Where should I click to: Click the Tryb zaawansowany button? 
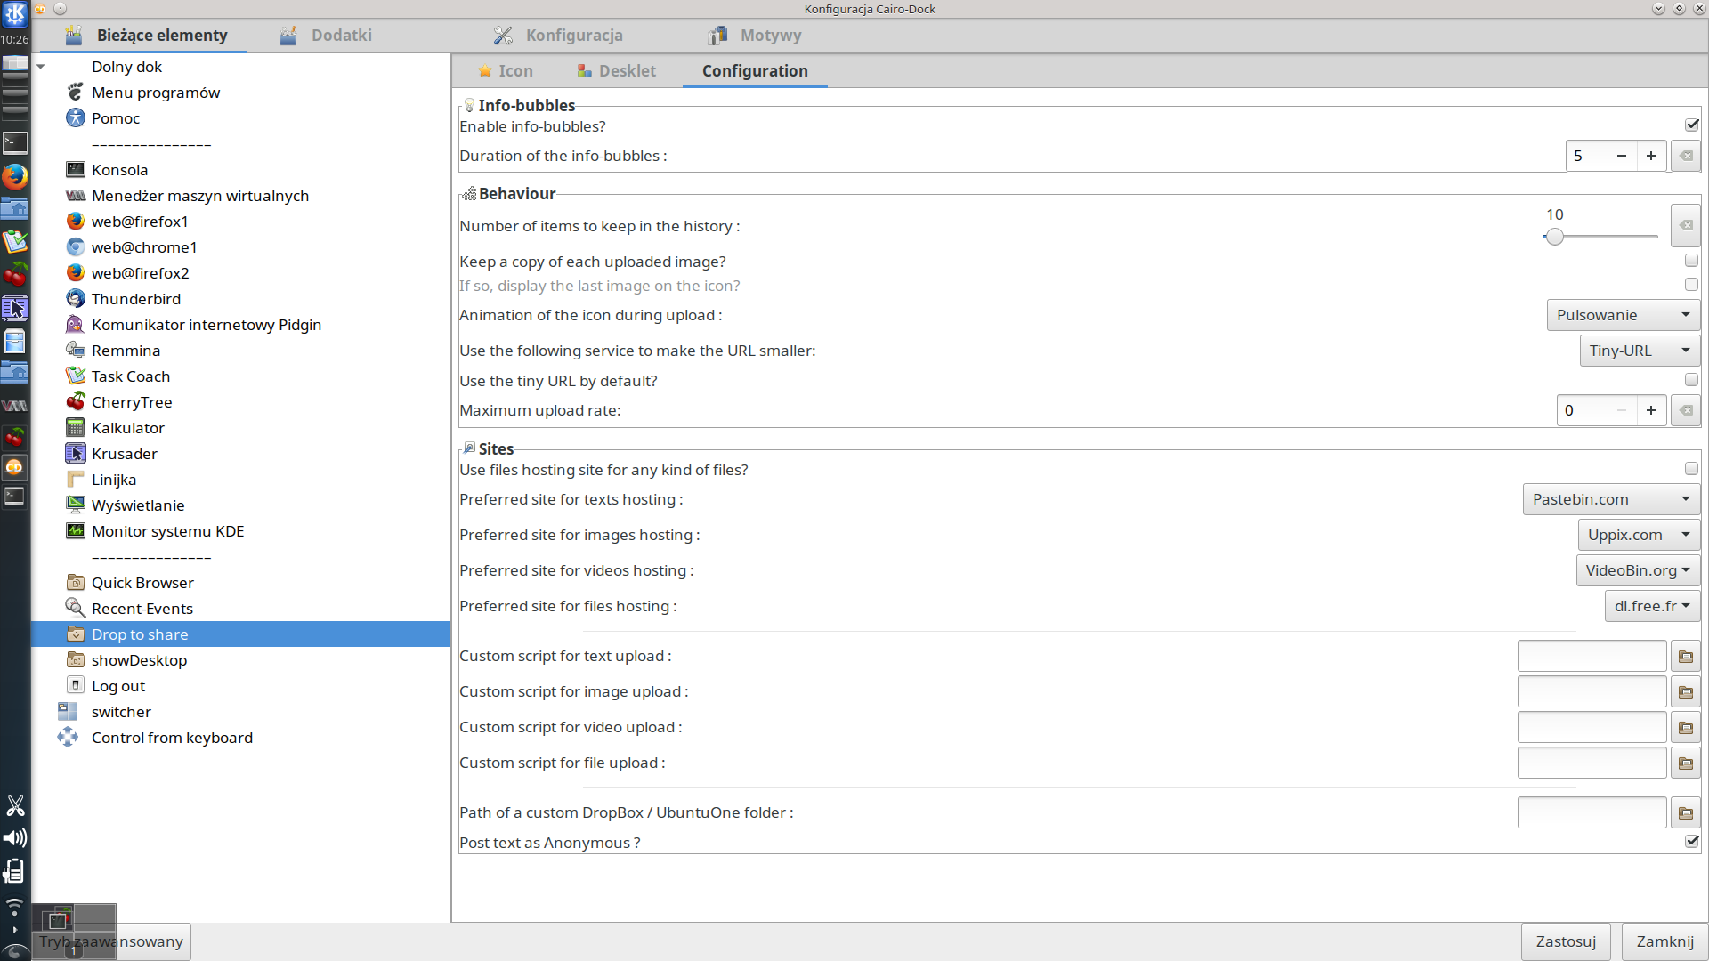(111, 941)
